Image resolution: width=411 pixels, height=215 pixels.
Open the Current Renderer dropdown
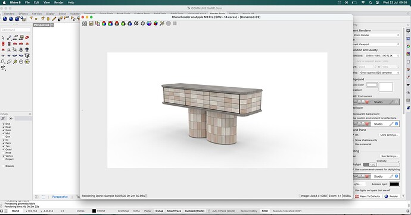tap(376, 35)
